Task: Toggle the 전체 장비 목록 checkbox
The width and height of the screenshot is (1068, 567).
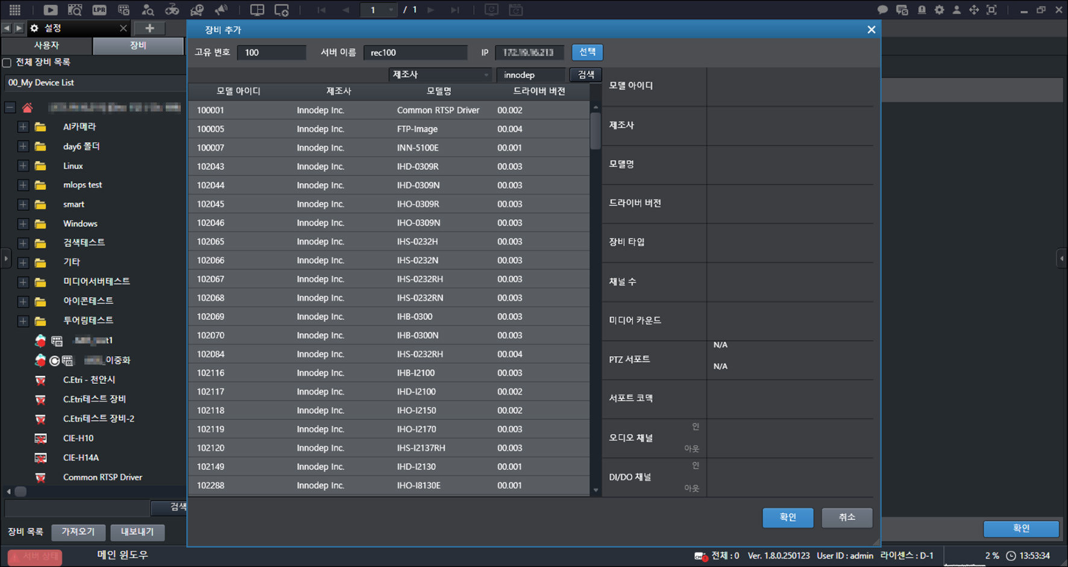Action: pos(7,63)
